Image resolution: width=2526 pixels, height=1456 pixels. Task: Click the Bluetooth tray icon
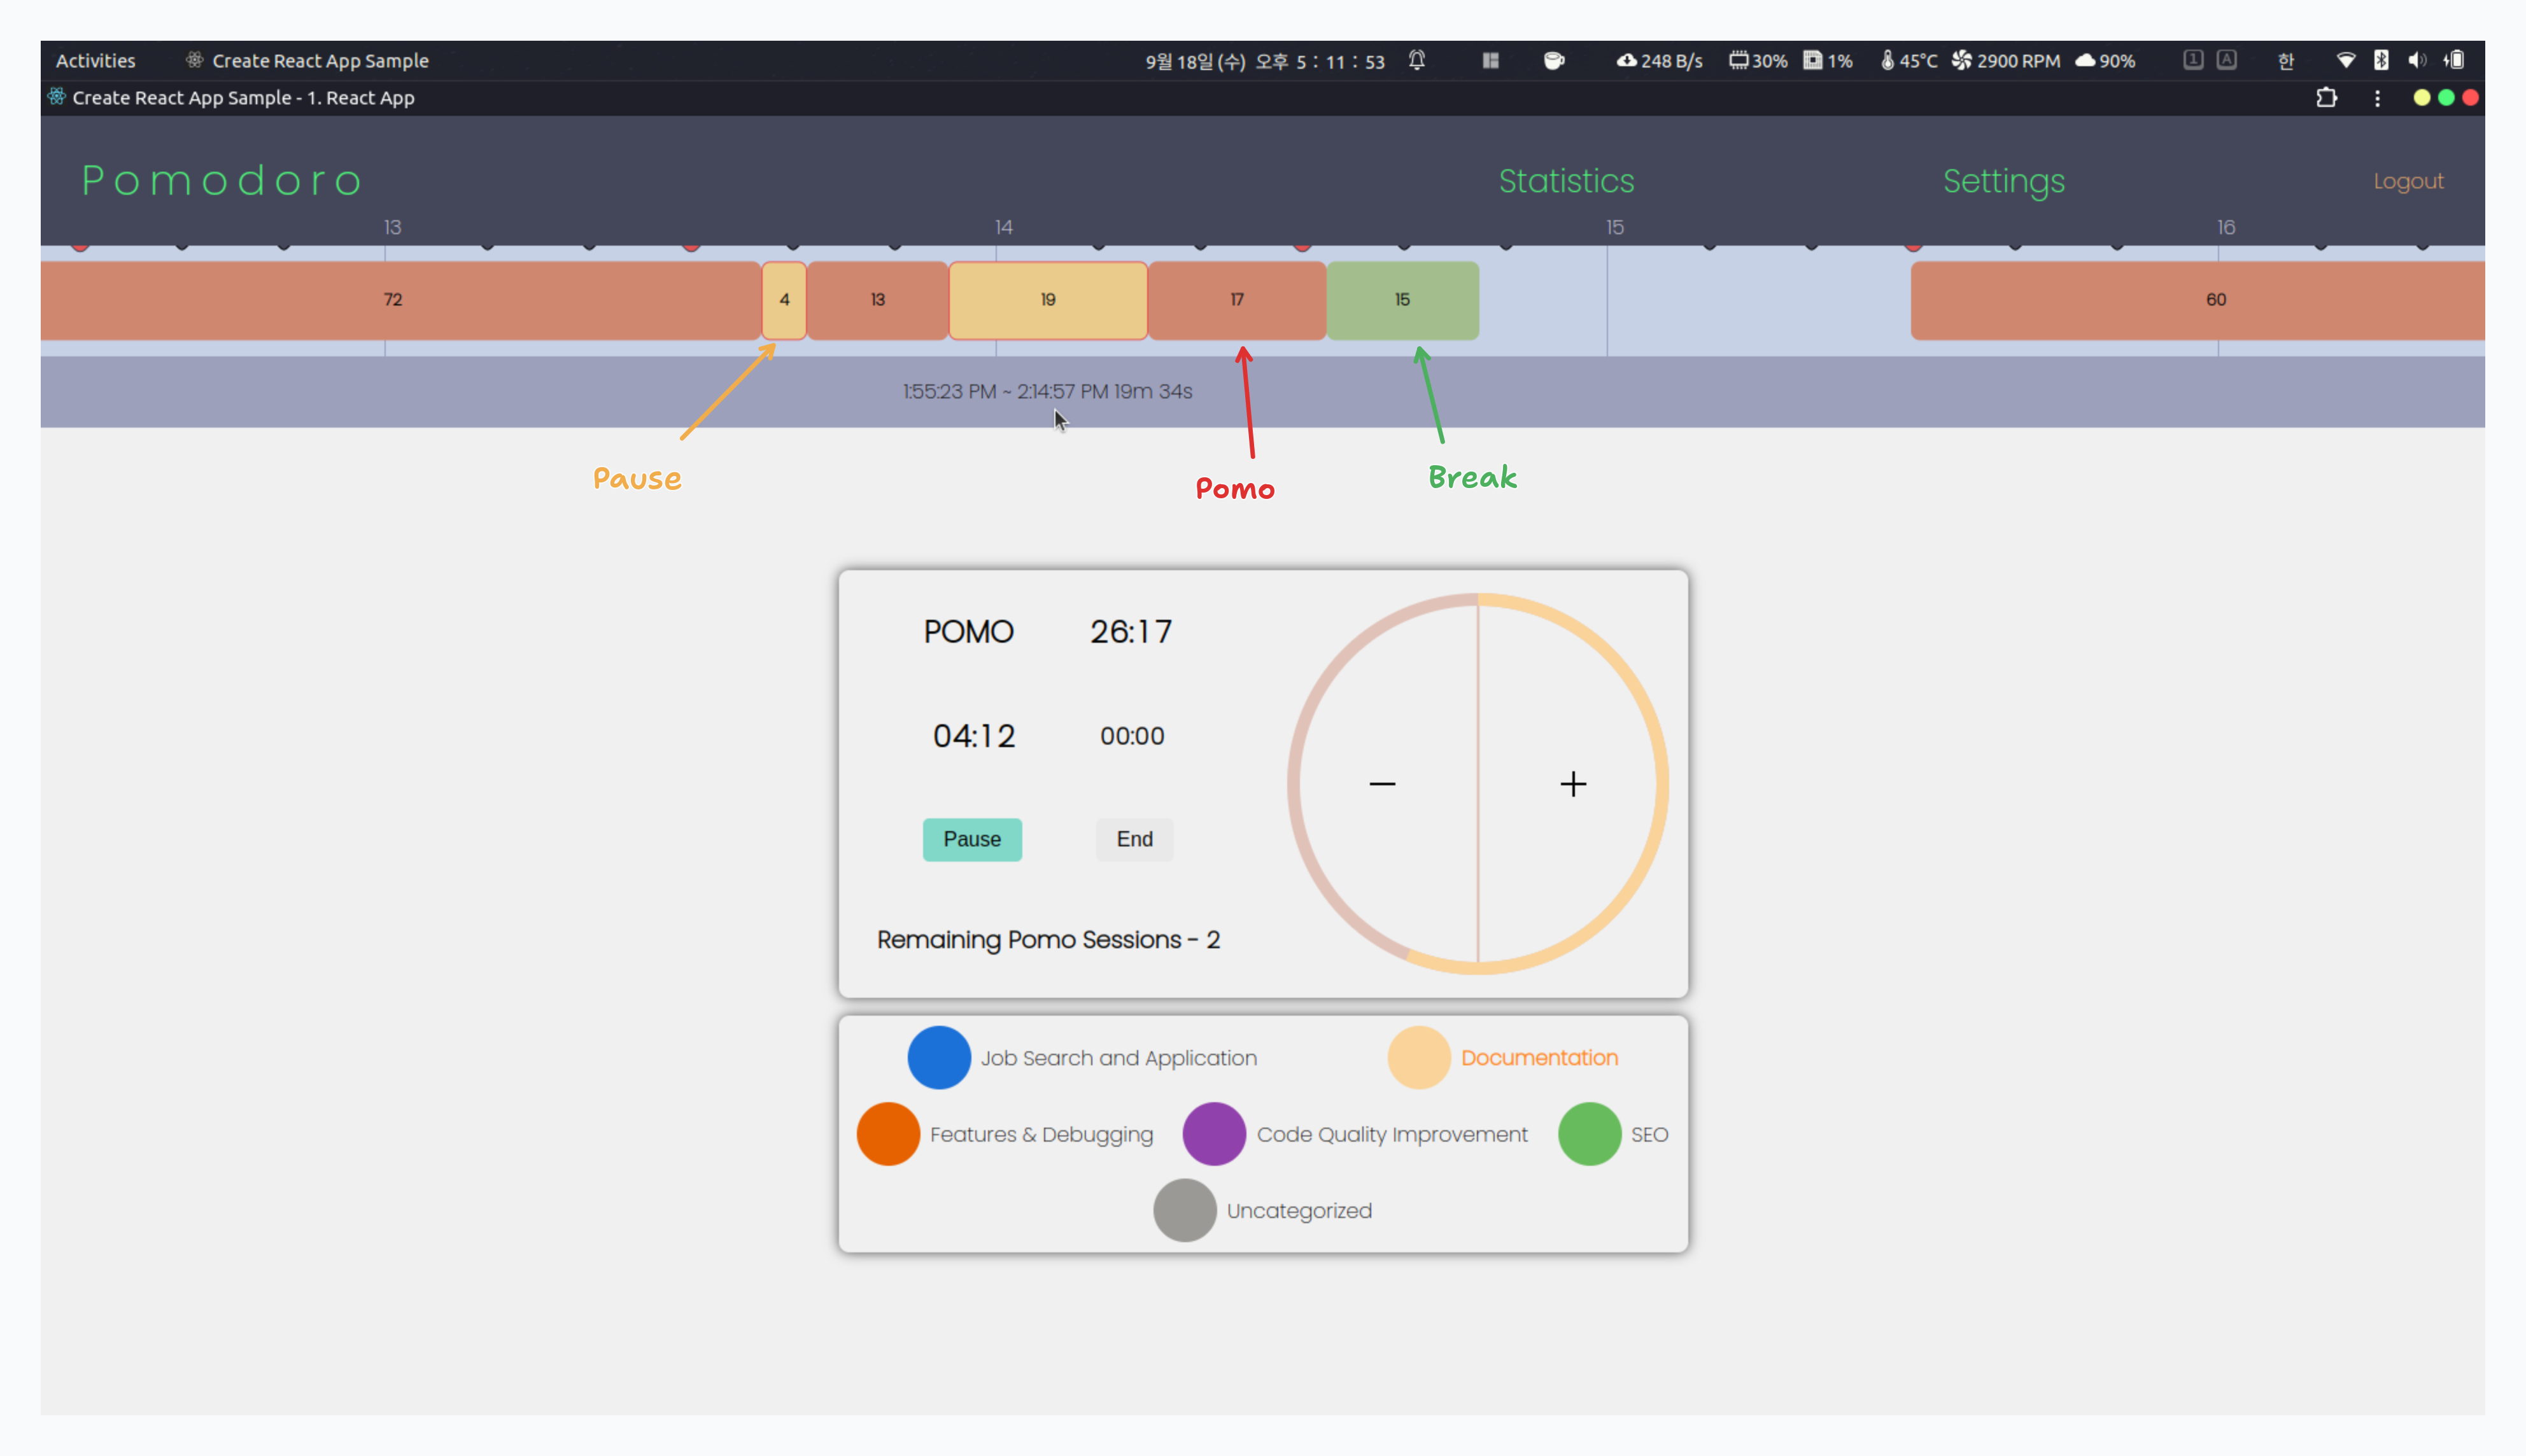tap(2381, 60)
